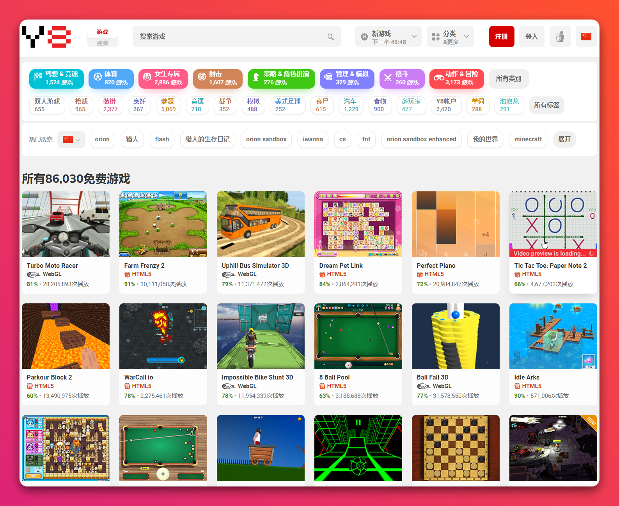The height and width of the screenshot is (506, 619).
Task: Click the China flag language icon in header
Action: coord(586,37)
